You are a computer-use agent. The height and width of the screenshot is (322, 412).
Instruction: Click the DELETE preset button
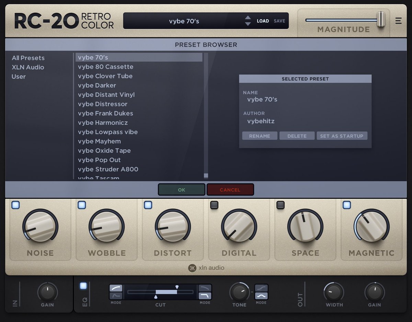297,136
